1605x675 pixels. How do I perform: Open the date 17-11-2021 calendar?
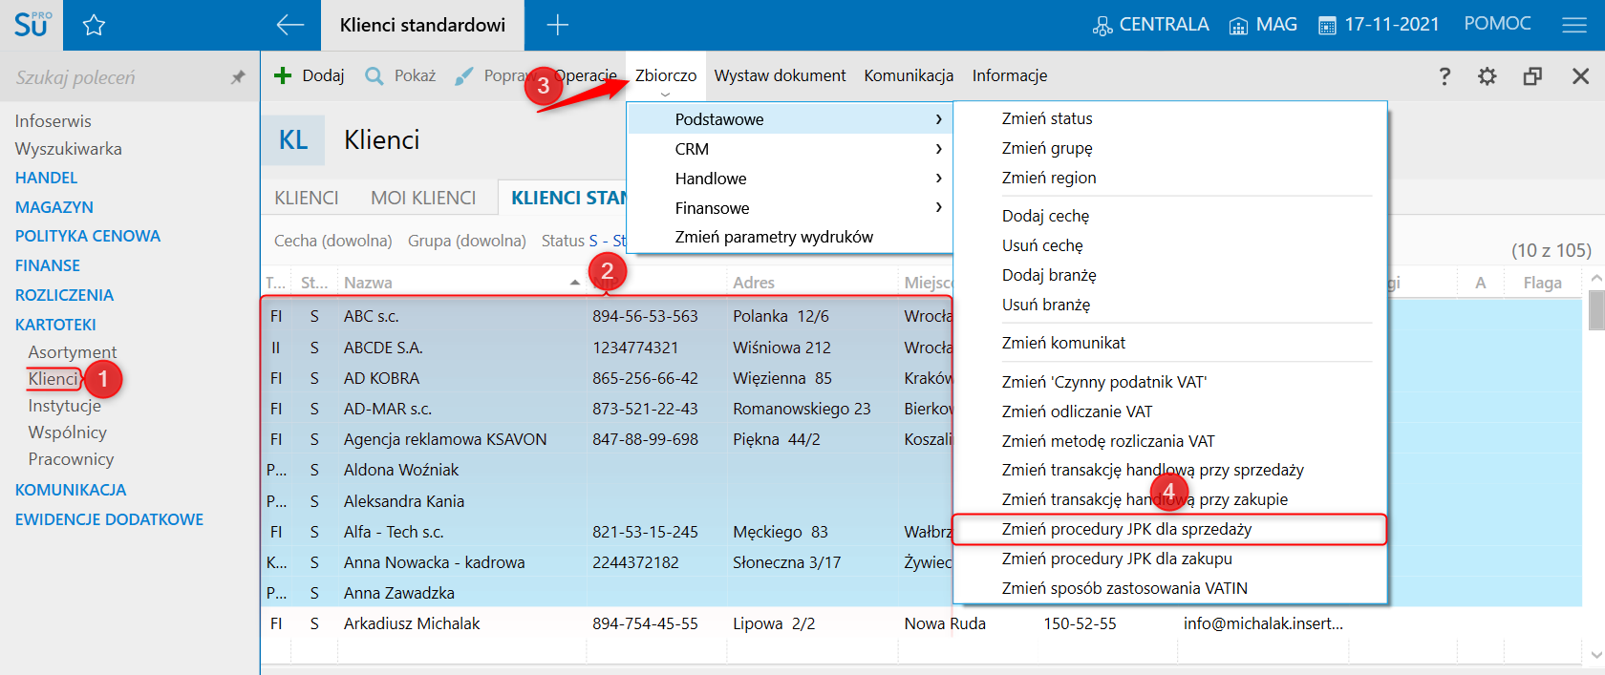(x=1379, y=25)
